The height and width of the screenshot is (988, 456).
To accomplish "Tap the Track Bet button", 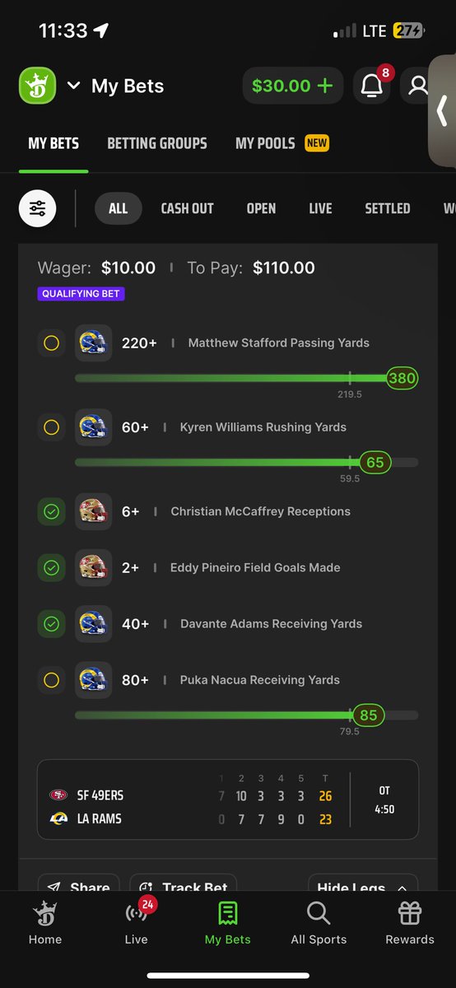I will point(183,885).
